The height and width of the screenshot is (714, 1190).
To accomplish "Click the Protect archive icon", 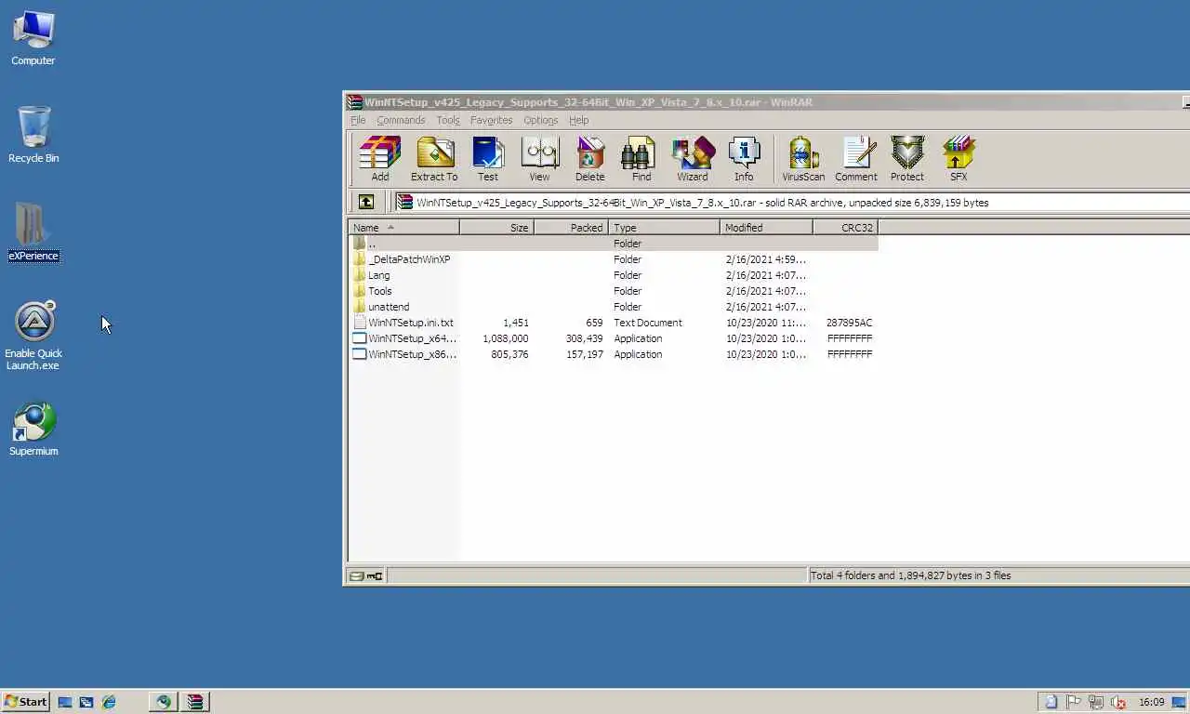I will click(907, 159).
